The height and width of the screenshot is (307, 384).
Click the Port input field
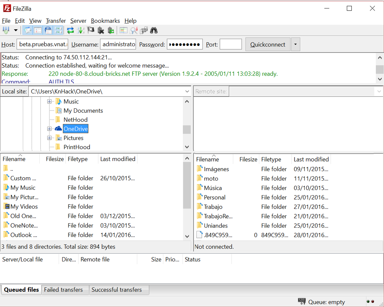point(231,44)
